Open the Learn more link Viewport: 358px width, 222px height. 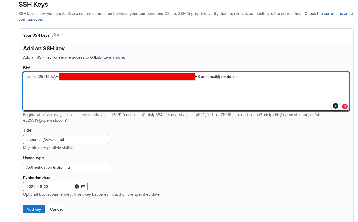pos(114,57)
